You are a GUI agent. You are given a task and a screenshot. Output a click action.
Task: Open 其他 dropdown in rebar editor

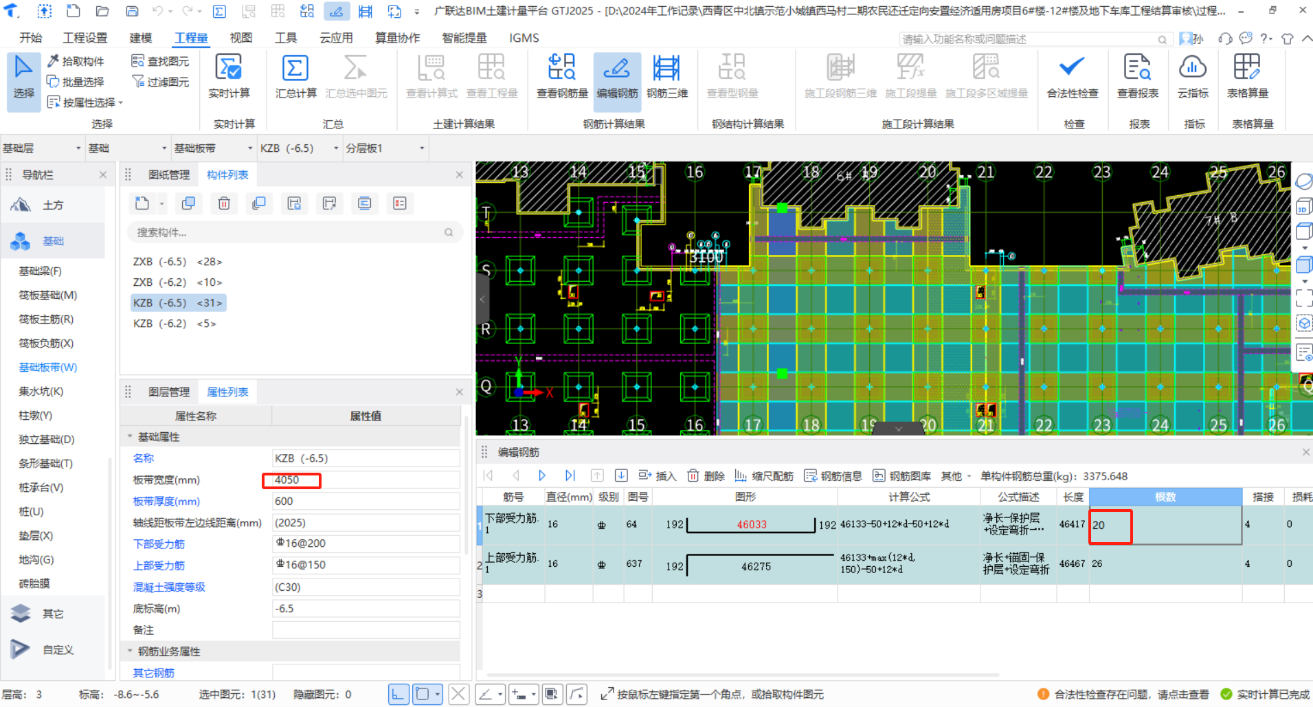pos(956,475)
